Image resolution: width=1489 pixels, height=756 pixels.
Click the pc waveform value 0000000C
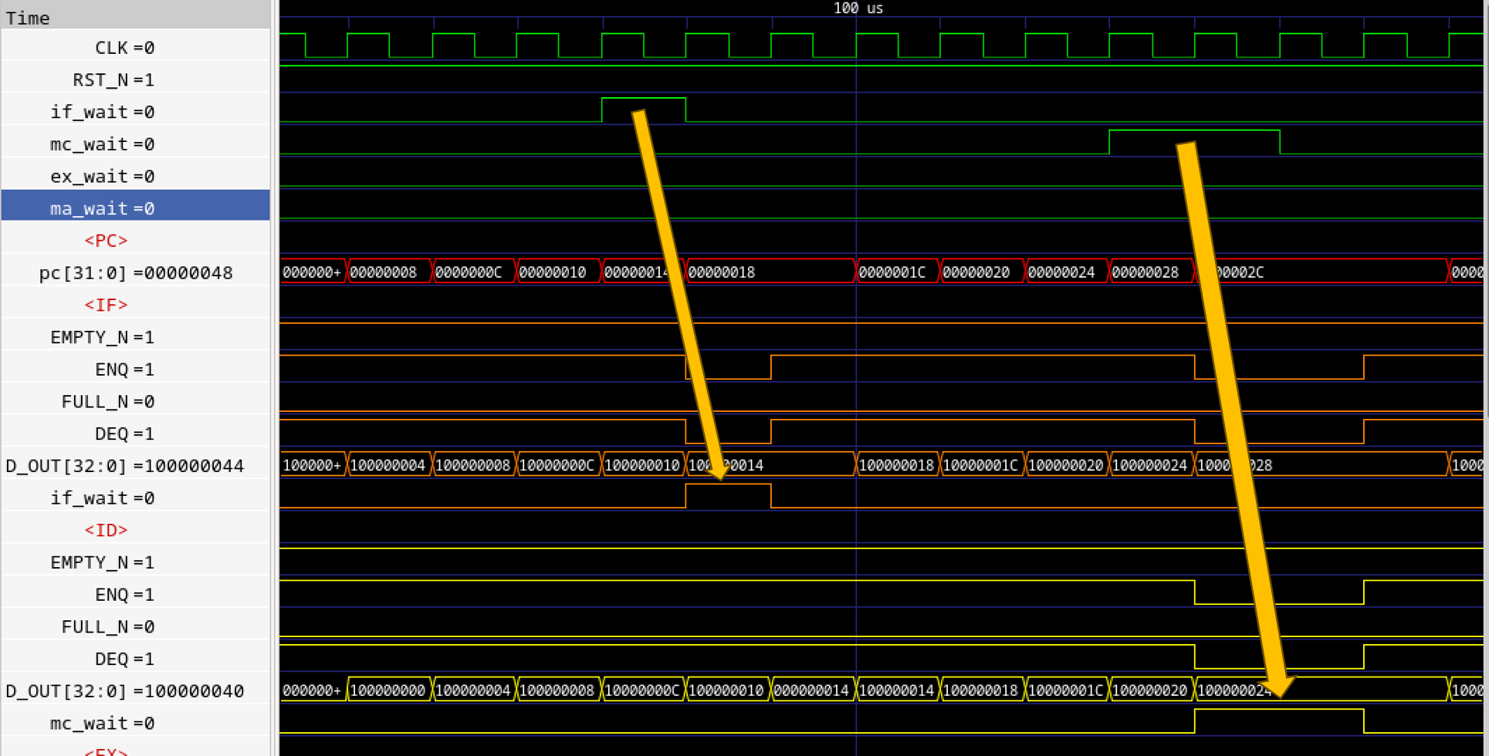469,272
